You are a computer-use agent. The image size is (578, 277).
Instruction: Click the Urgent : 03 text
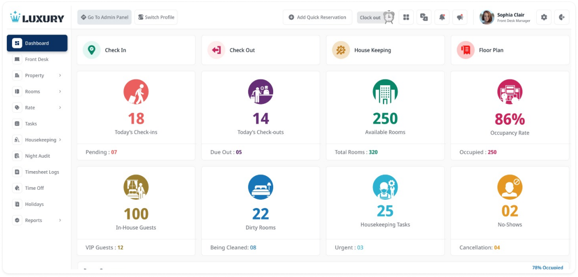click(349, 248)
